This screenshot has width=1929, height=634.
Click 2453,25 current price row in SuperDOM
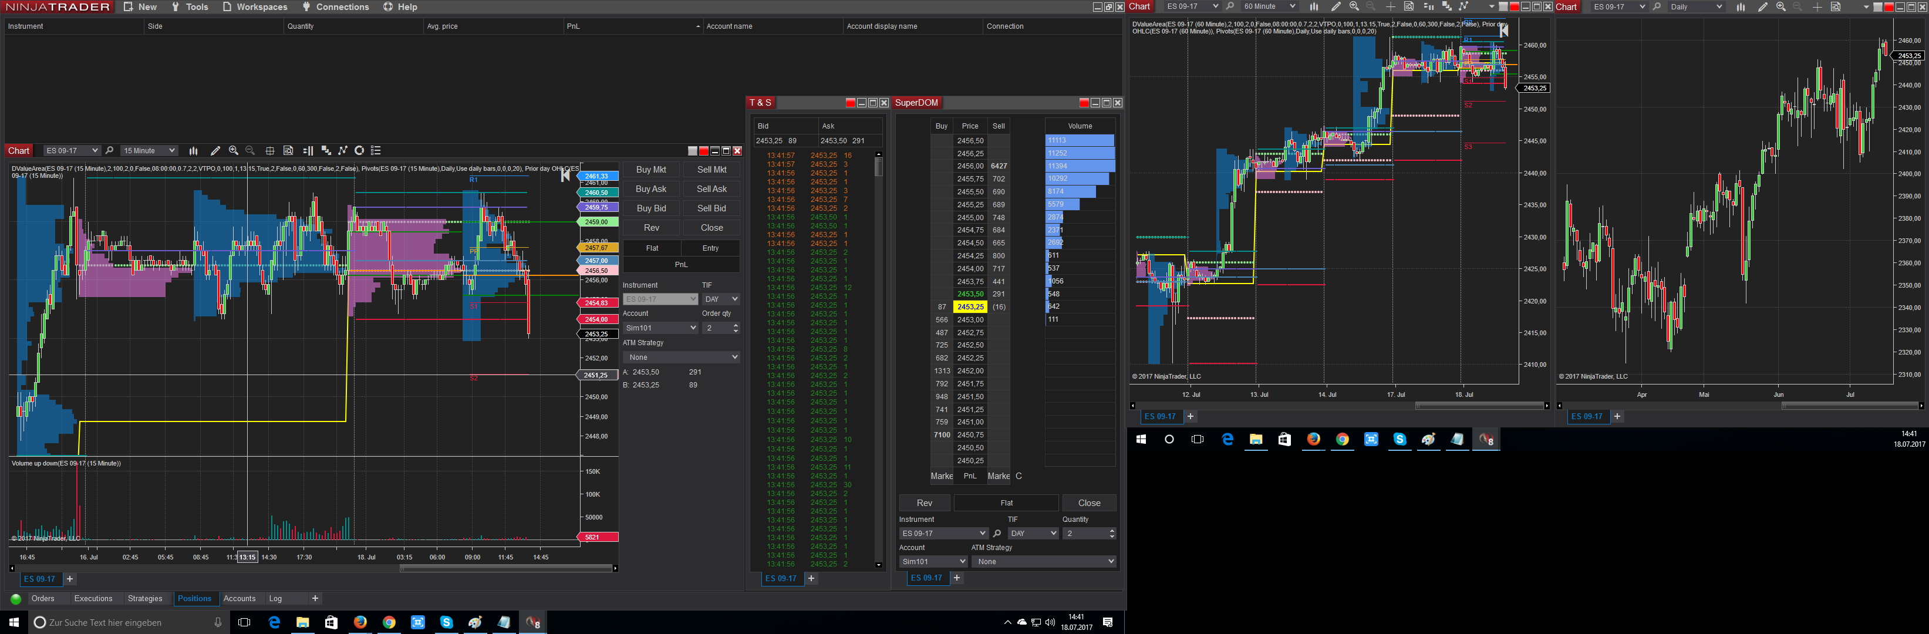click(970, 307)
